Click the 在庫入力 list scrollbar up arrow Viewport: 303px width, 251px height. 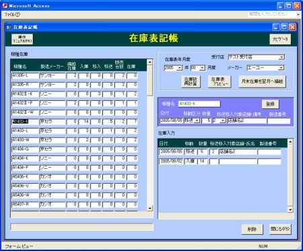pos(290,142)
